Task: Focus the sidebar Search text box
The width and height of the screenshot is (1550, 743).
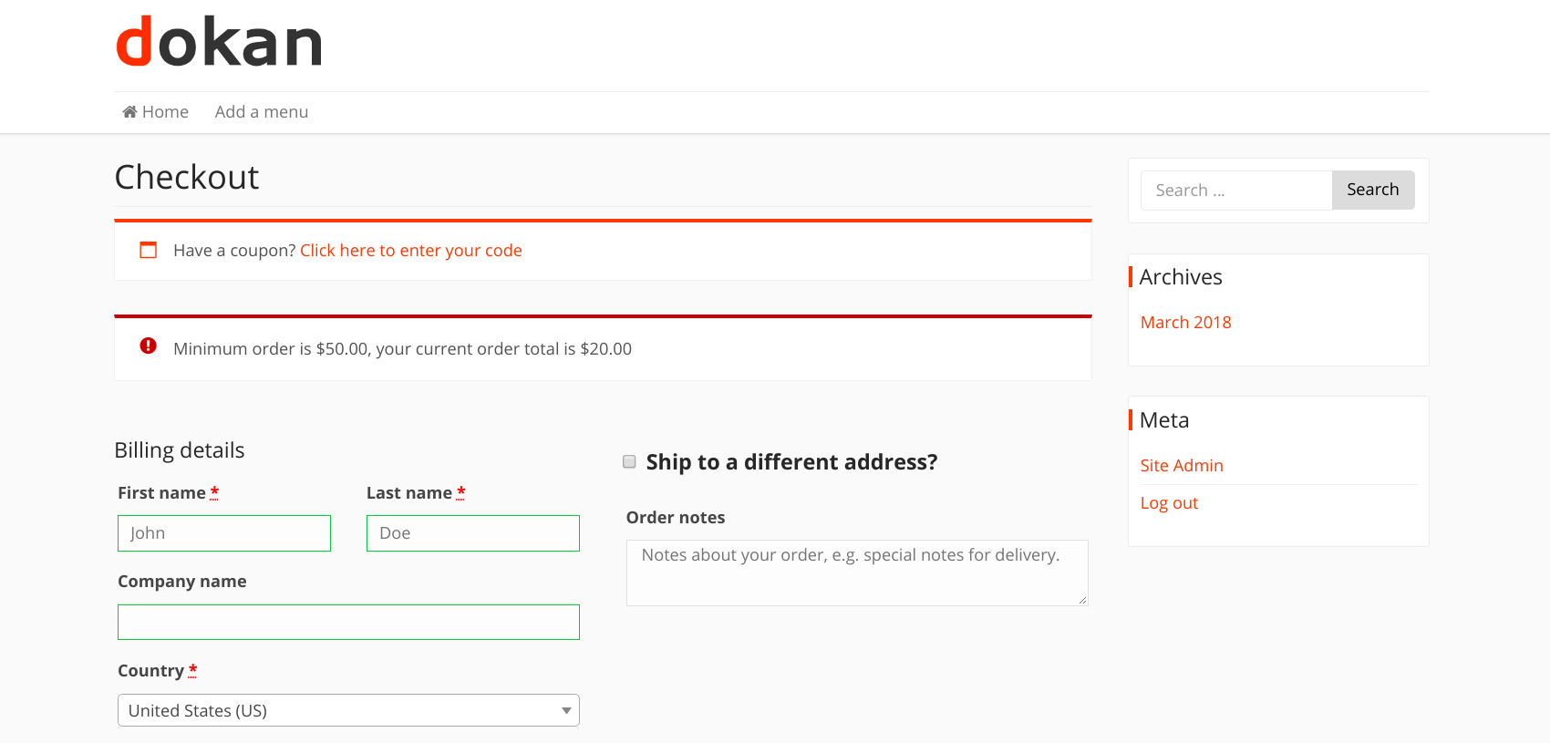Action: click(x=1236, y=191)
